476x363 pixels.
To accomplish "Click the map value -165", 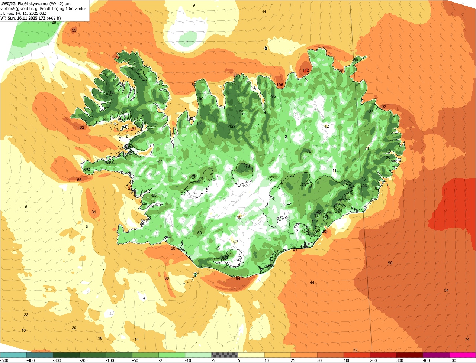I will tap(110, 92).
